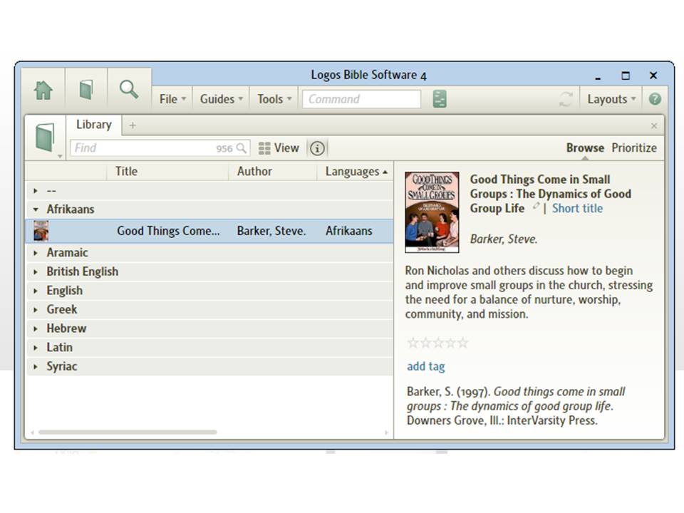Click the small cover thumbnail in Afrikaans row

(x=41, y=231)
